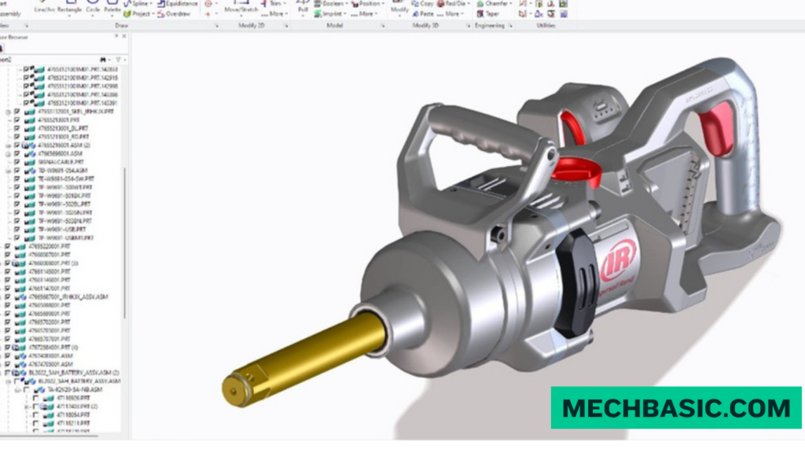The image size is (805, 453).
Task: Toggle checkbox for 47655218001_RD.PRT
Action: click(x=17, y=137)
